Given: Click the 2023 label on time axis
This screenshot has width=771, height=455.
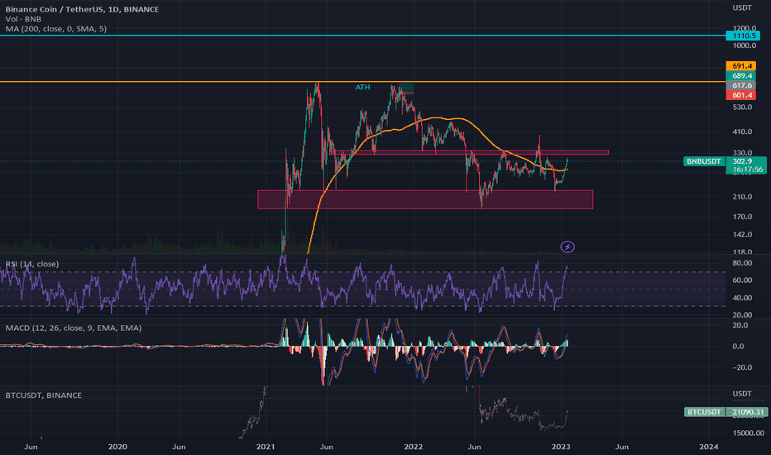Looking at the screenshot, I should [561, 447].
